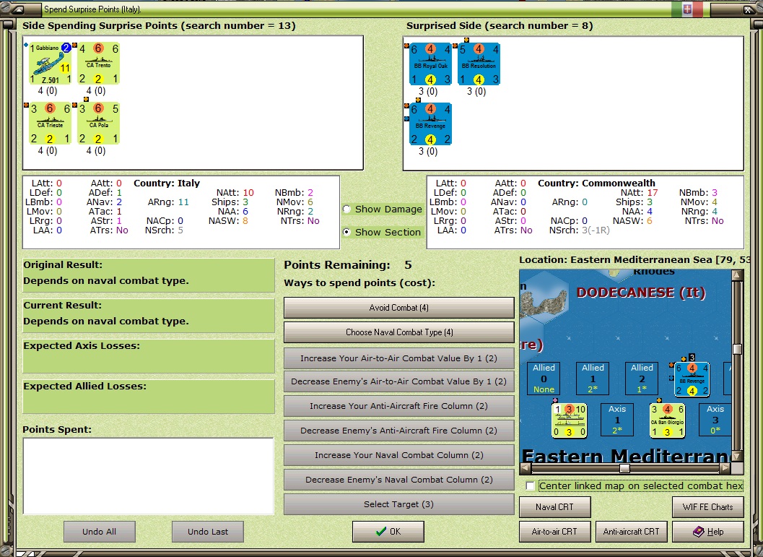Open the Air-to-air CRT chart

pos(554,532)
